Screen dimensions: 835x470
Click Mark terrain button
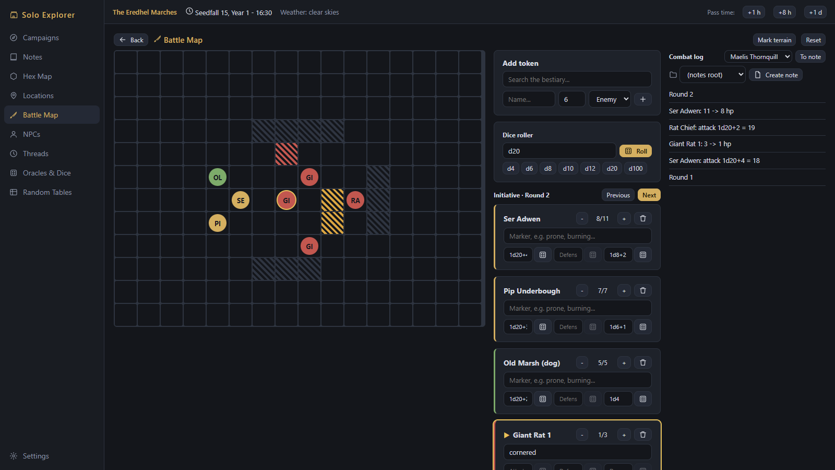coord(774,40)
